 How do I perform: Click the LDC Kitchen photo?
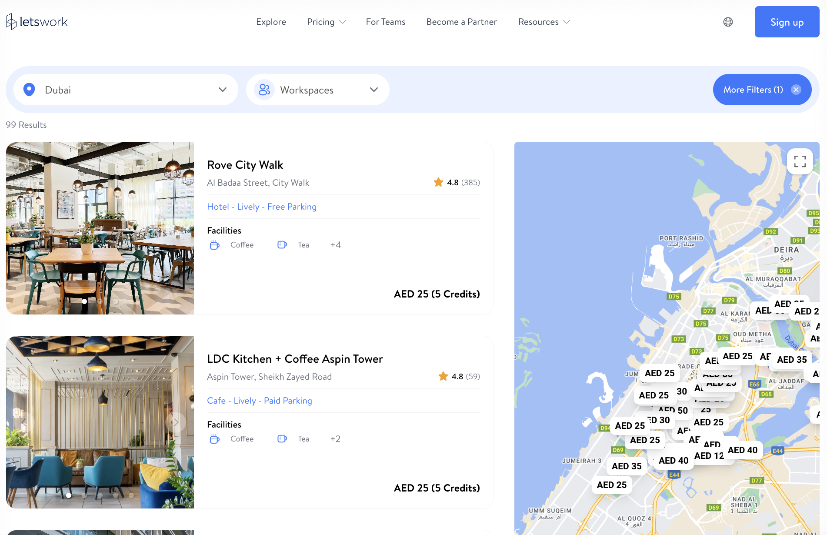(100, 422)
